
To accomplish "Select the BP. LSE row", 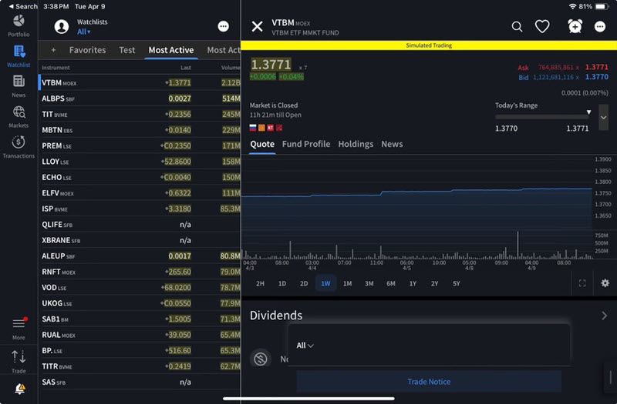I will click(x=140, y=350).
